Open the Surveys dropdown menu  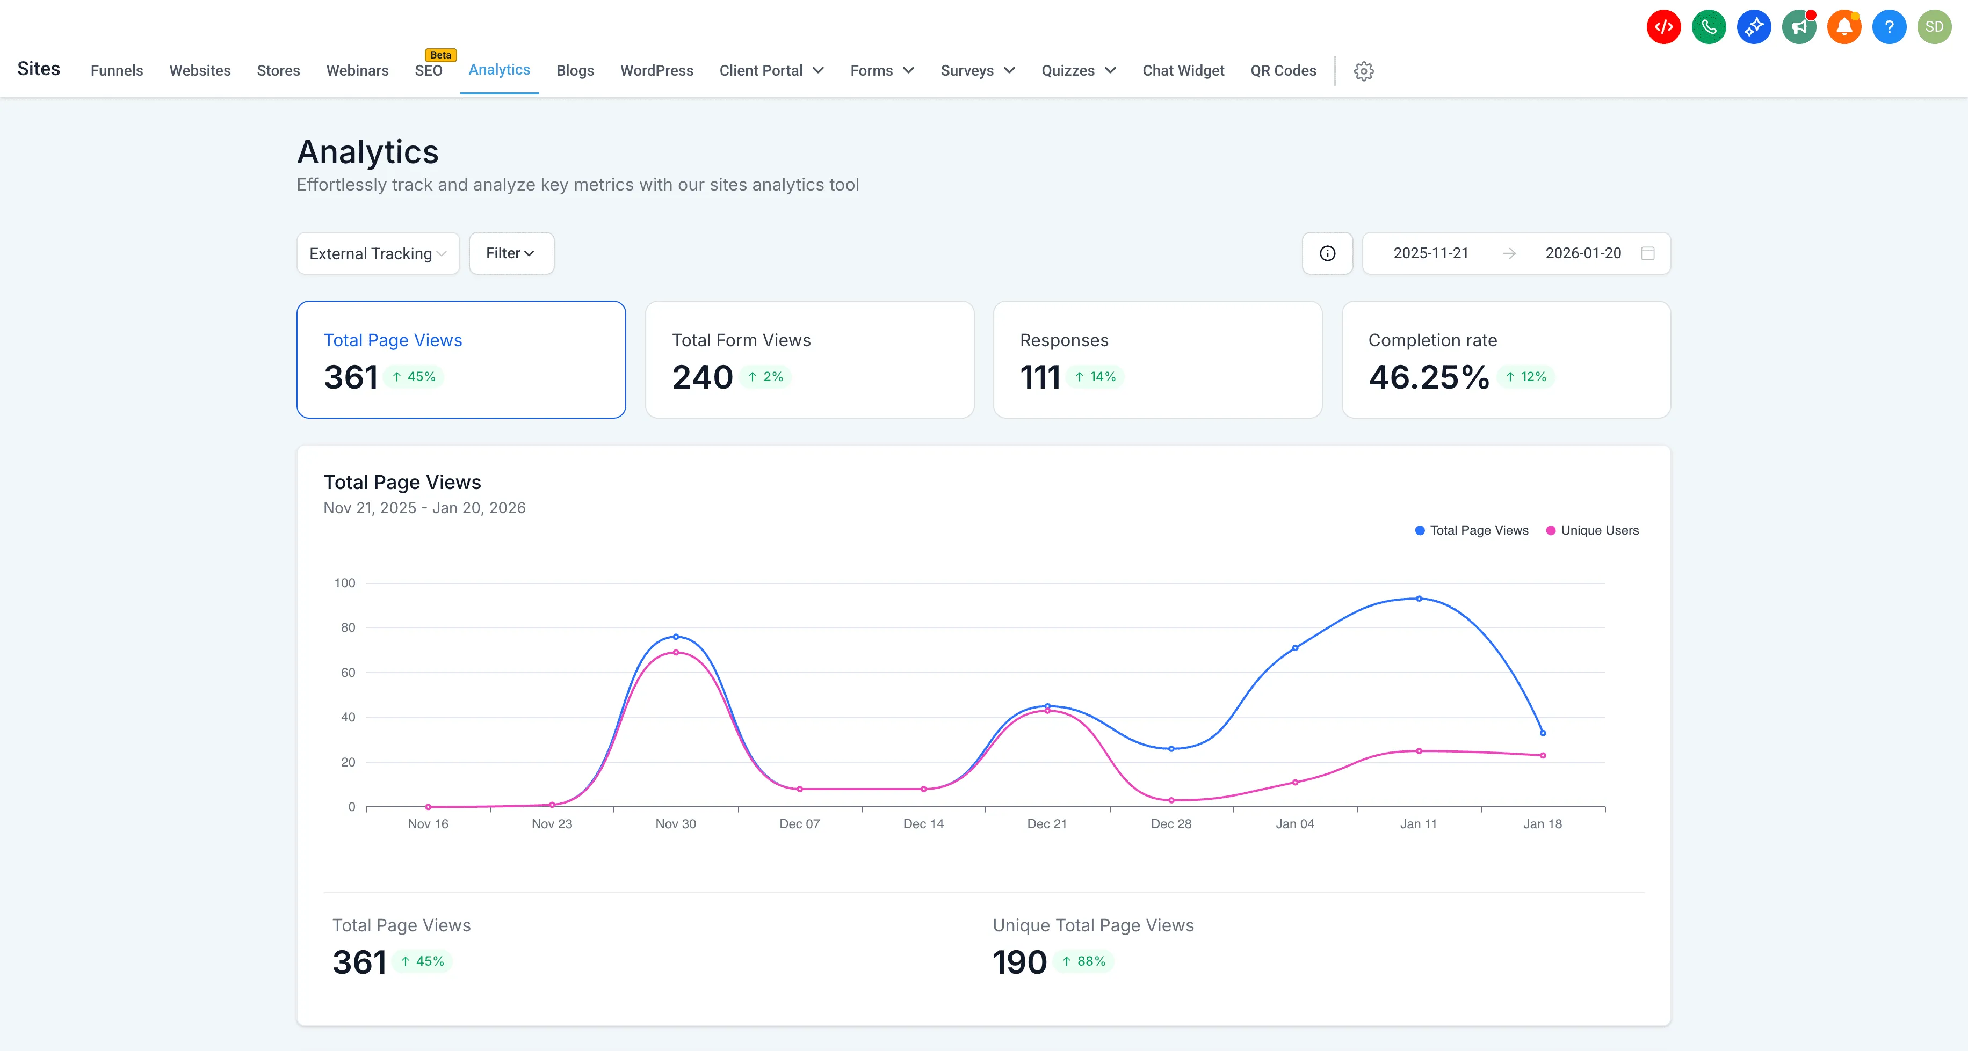(977, 70)
